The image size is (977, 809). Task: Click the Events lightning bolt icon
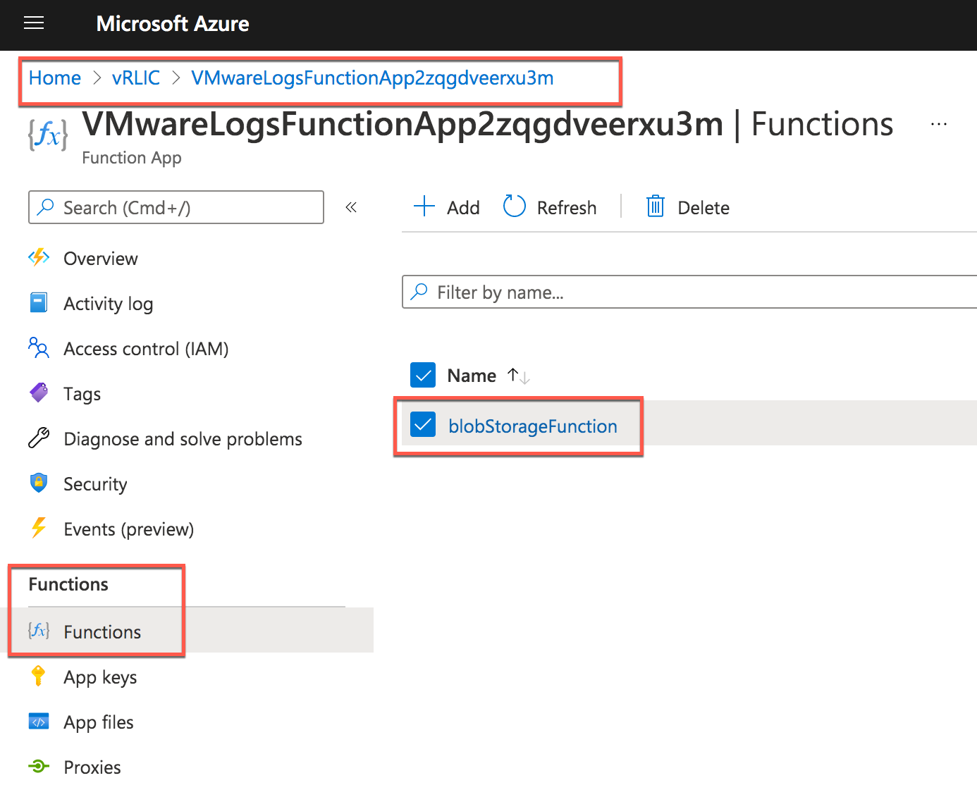click(x=39, y=528)
